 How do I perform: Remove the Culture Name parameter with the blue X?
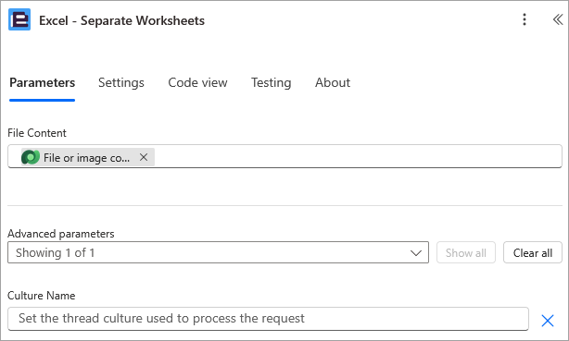tap(548, 321)
